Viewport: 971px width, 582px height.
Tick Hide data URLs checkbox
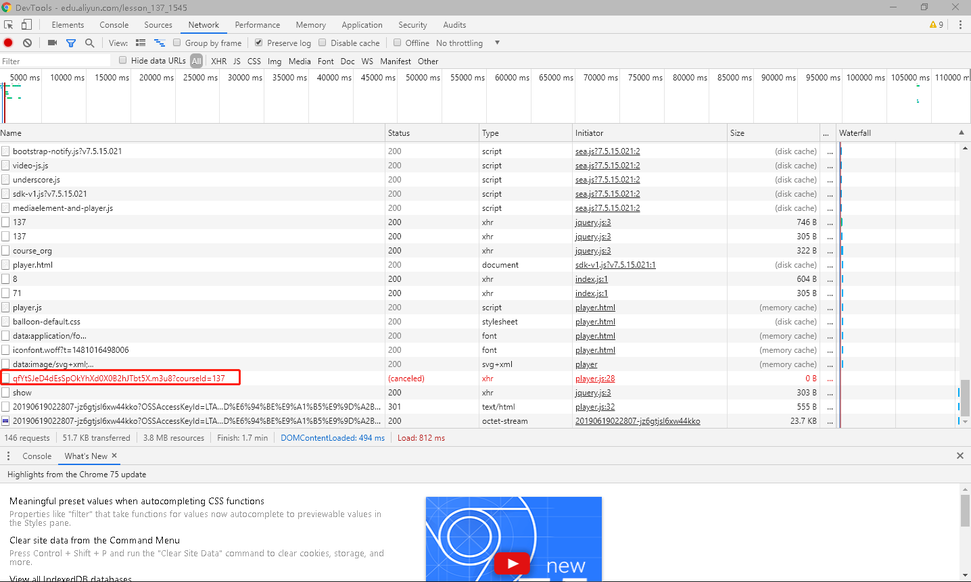tap(122, 60)
